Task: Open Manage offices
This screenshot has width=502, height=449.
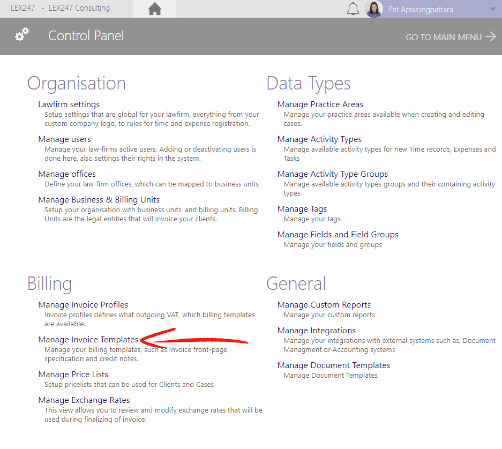Action: [x=67, y=174]
